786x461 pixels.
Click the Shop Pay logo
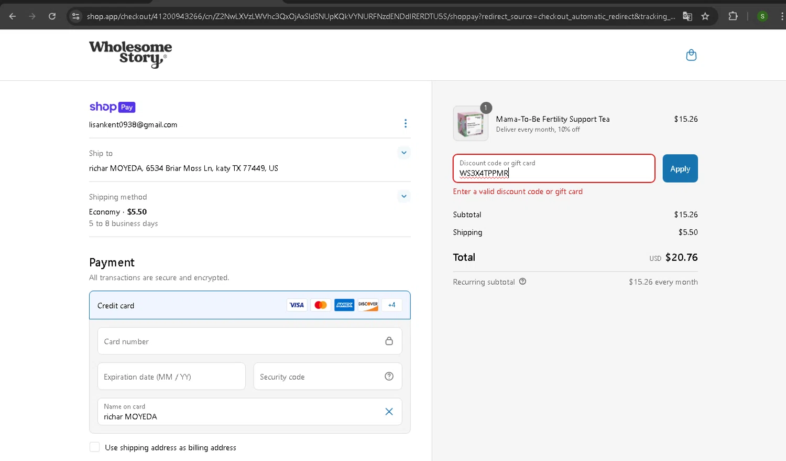pyautogui.click(x=112, y=107)
